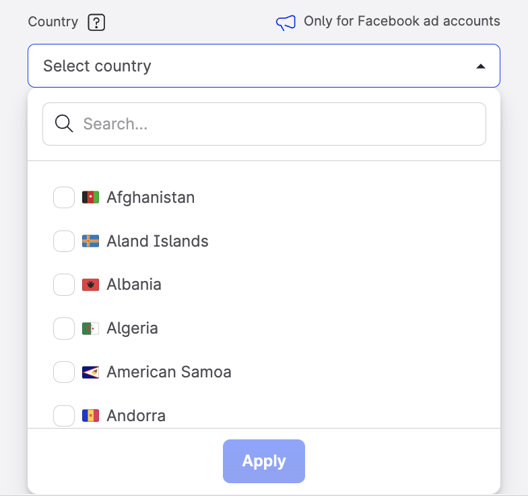Focus the country Search field
528x496 pixels.
tap(276, 124)
